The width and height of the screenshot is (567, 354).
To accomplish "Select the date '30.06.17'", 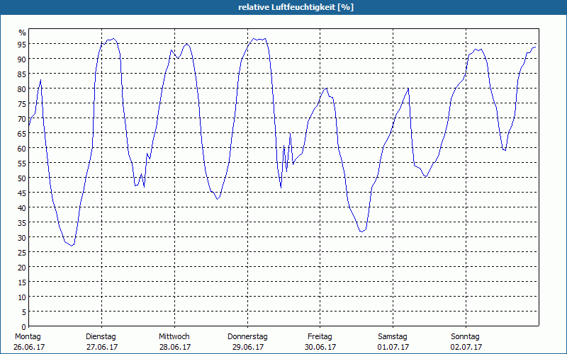I will pos(320,347).
